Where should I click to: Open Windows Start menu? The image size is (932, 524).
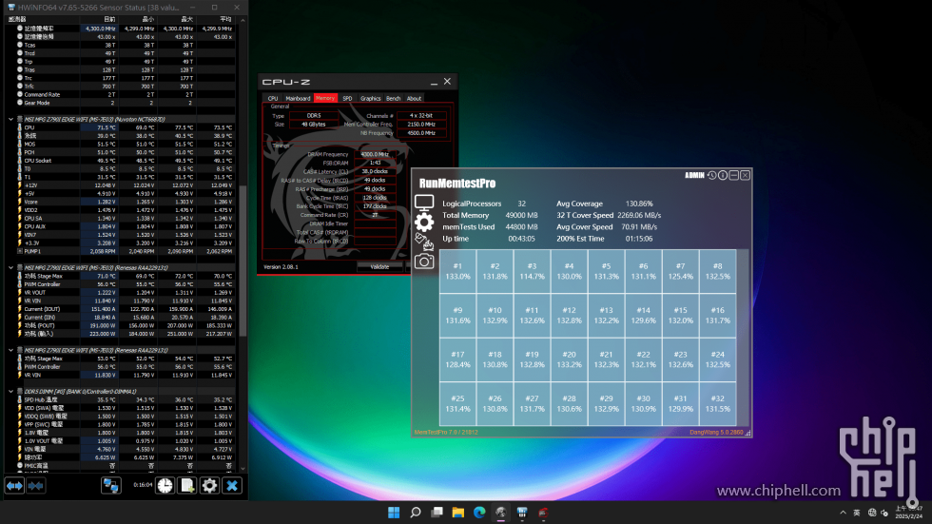(394, 513)
